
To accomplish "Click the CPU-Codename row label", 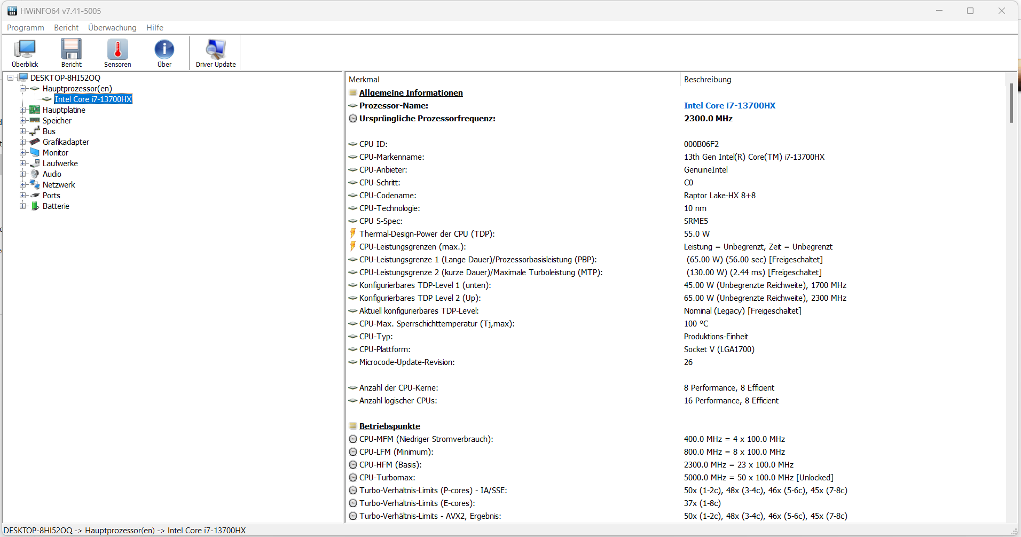I will [x=388, y=196].
